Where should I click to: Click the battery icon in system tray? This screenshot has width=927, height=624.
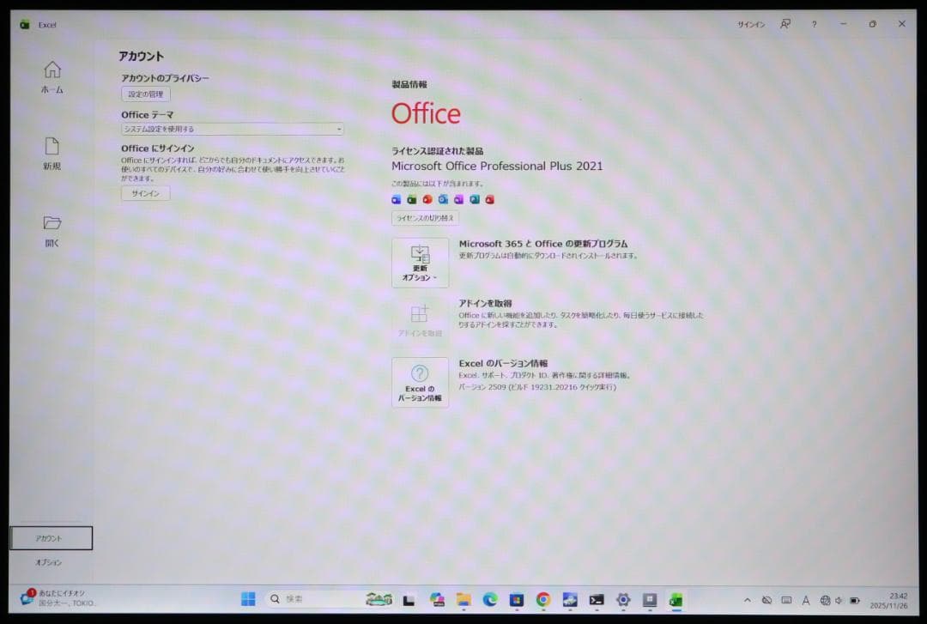pyautogui.click(x=855, y=601)
